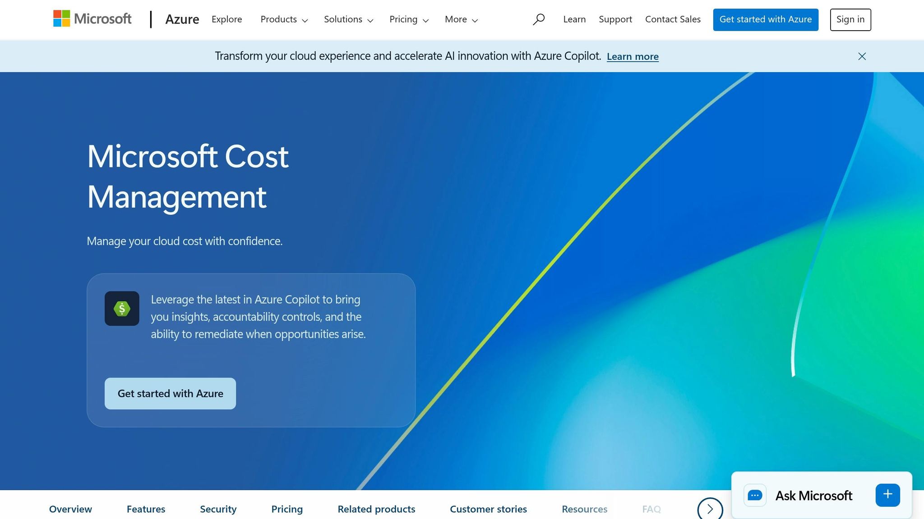Click the Sign in button
Image resolution: width=924 pixels, height=519 pixels.
(x=850, y=19)
